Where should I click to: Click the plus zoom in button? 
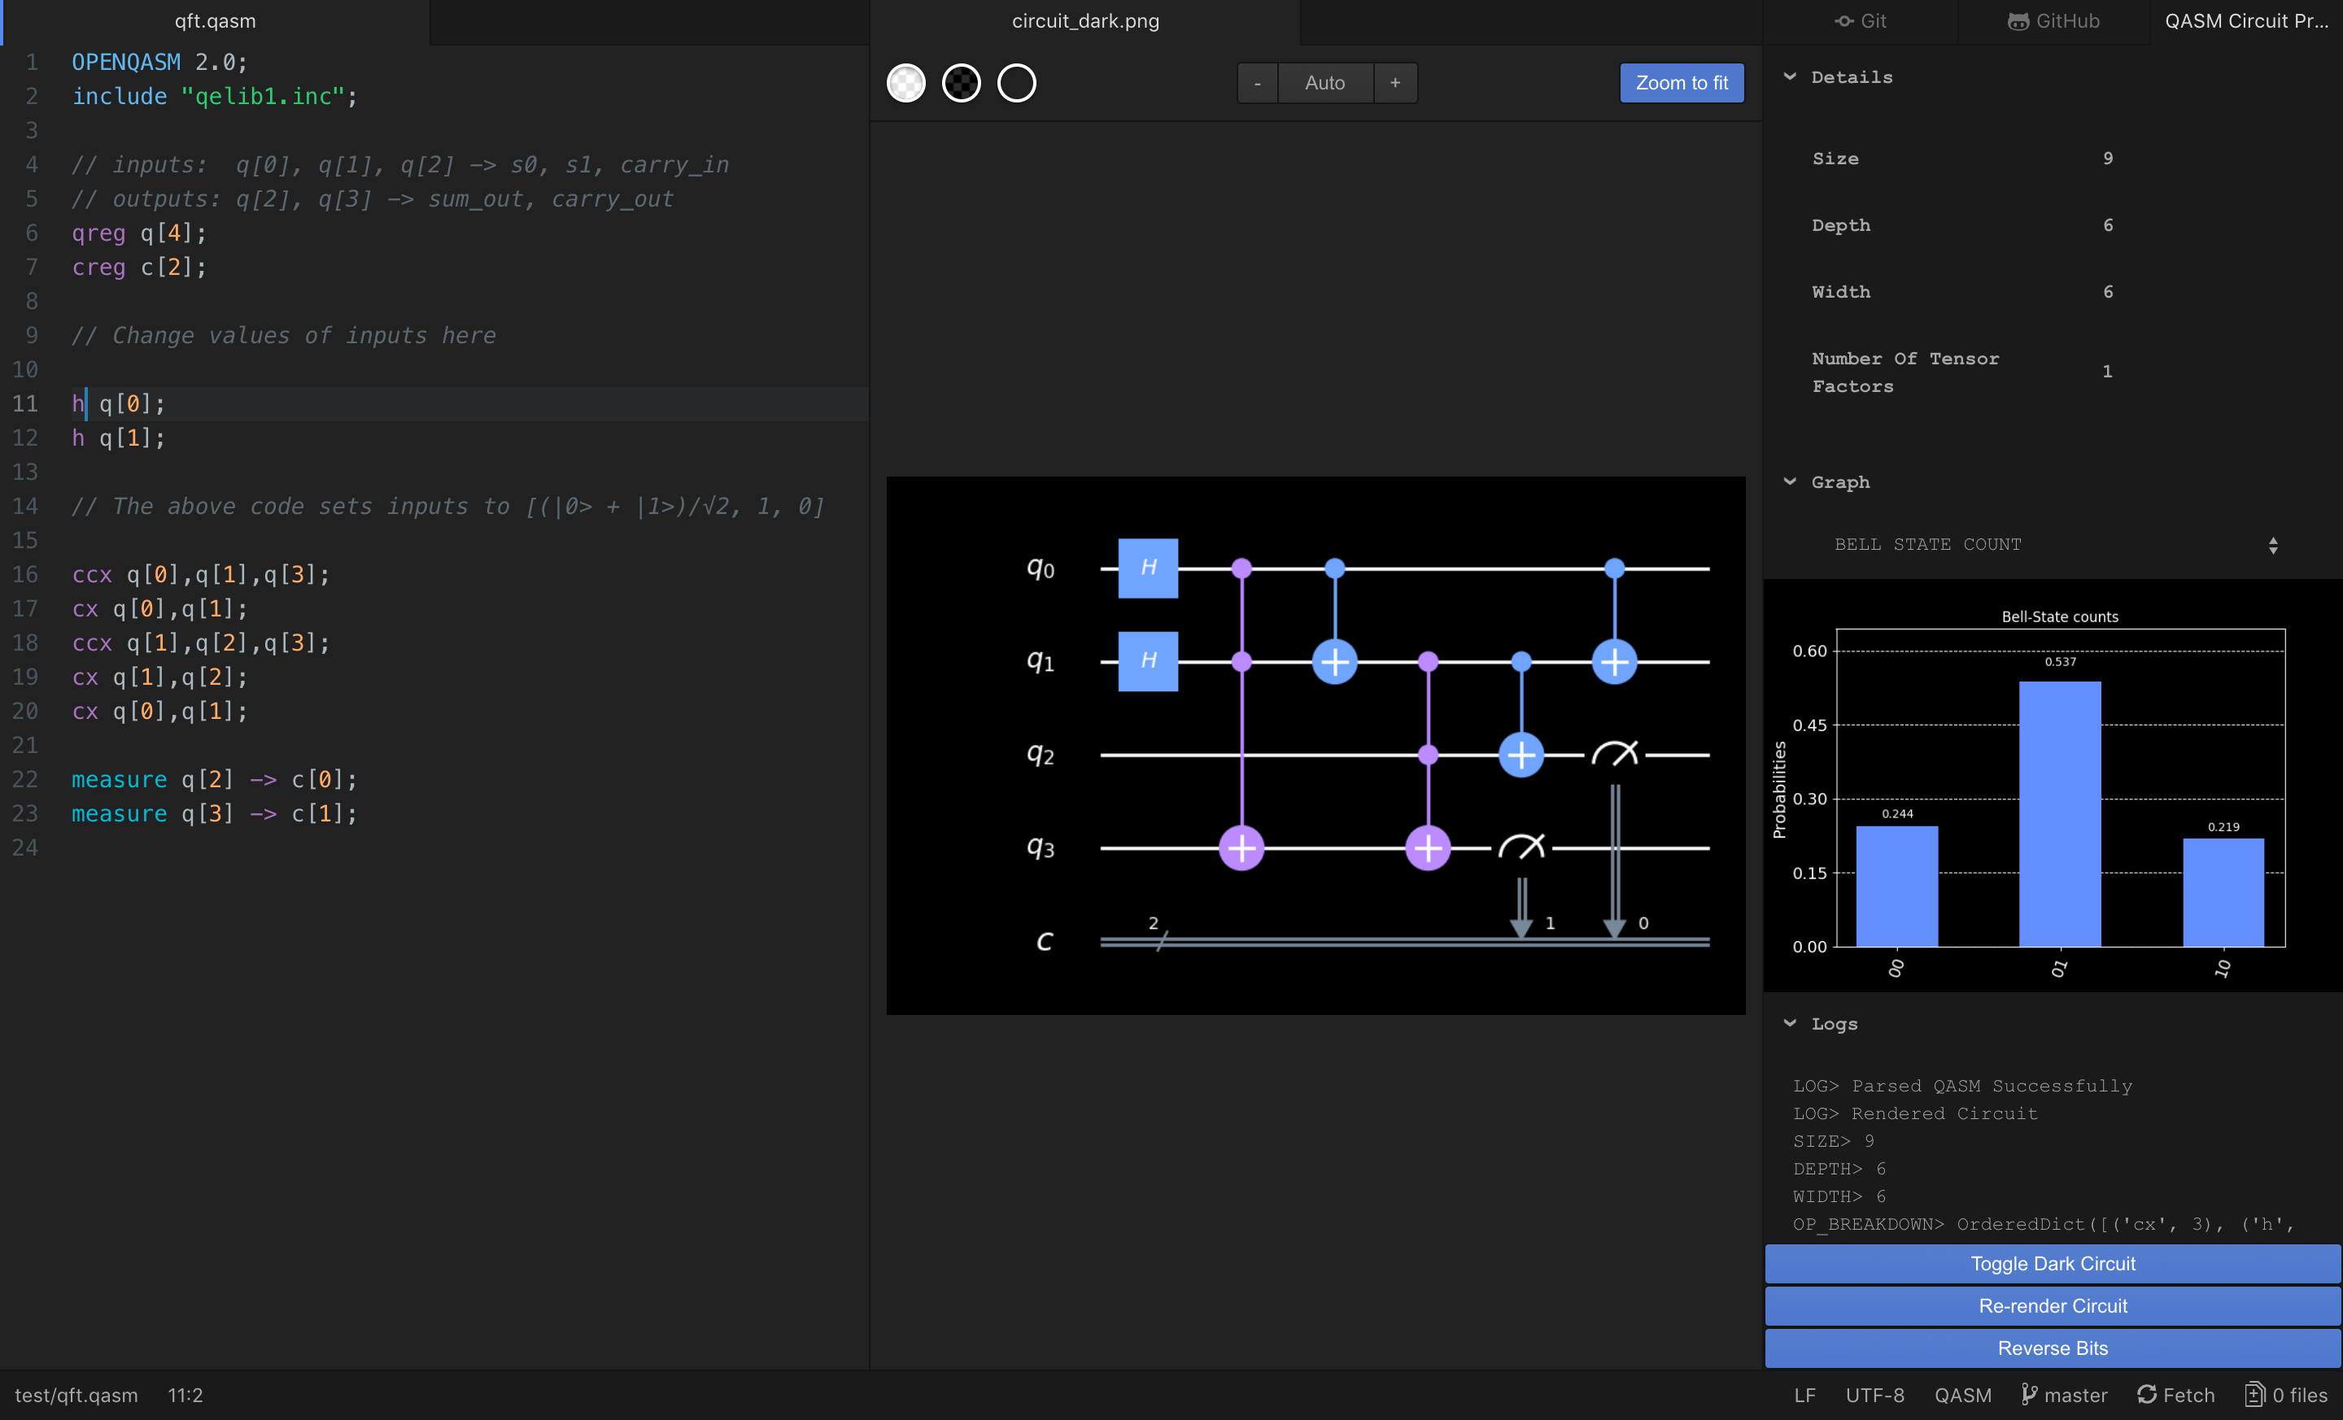pyautogui.click(x=1395, y=83)
